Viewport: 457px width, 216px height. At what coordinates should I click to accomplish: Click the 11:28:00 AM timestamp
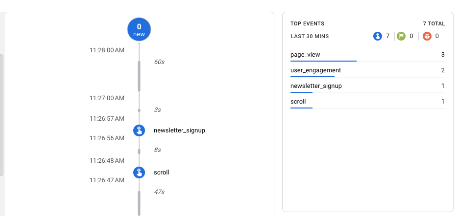pos(107,50)
